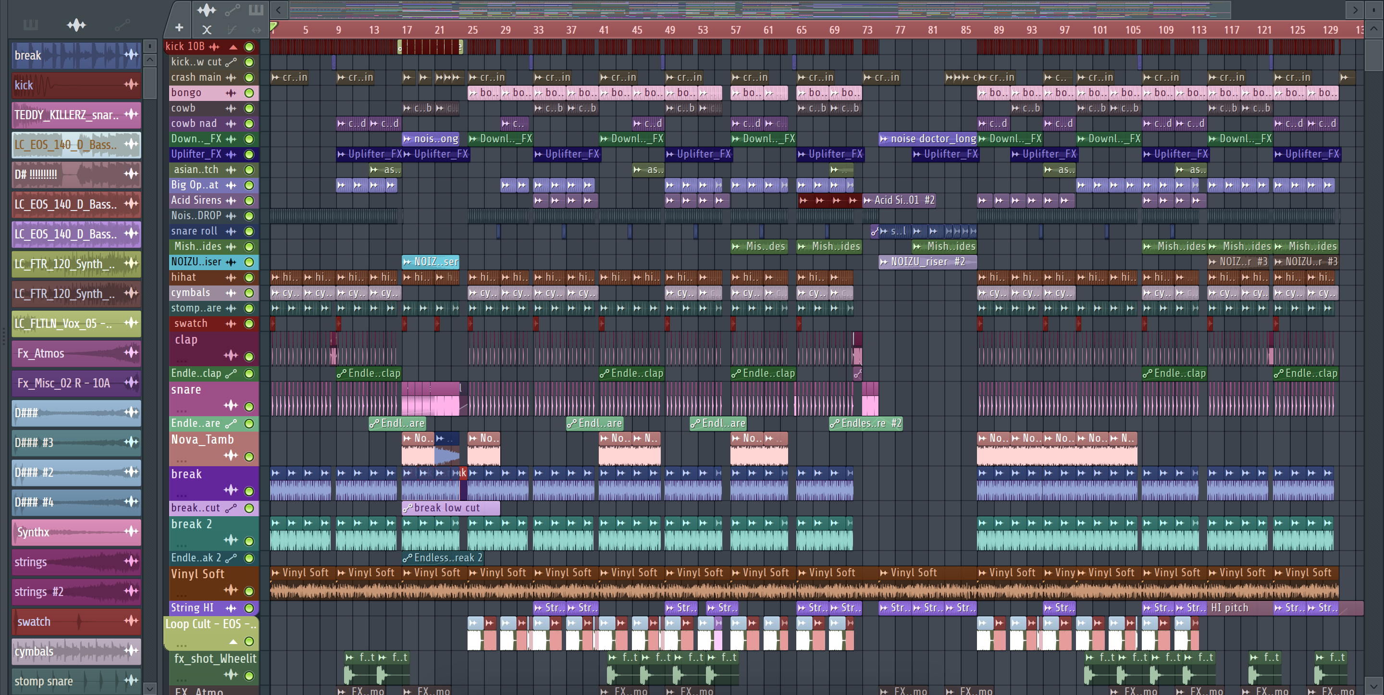The height and width of the screenshot is (695, 1384).
Task: Click audio icon on hihat track
Action: click(231, 277)
